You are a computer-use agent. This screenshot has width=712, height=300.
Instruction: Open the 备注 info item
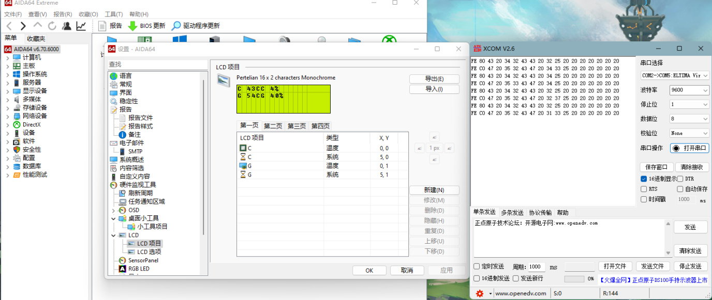click(x=134, y=135)
